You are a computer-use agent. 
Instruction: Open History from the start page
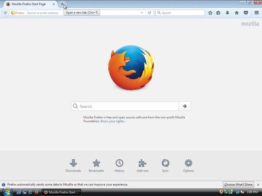coord(119,166)
